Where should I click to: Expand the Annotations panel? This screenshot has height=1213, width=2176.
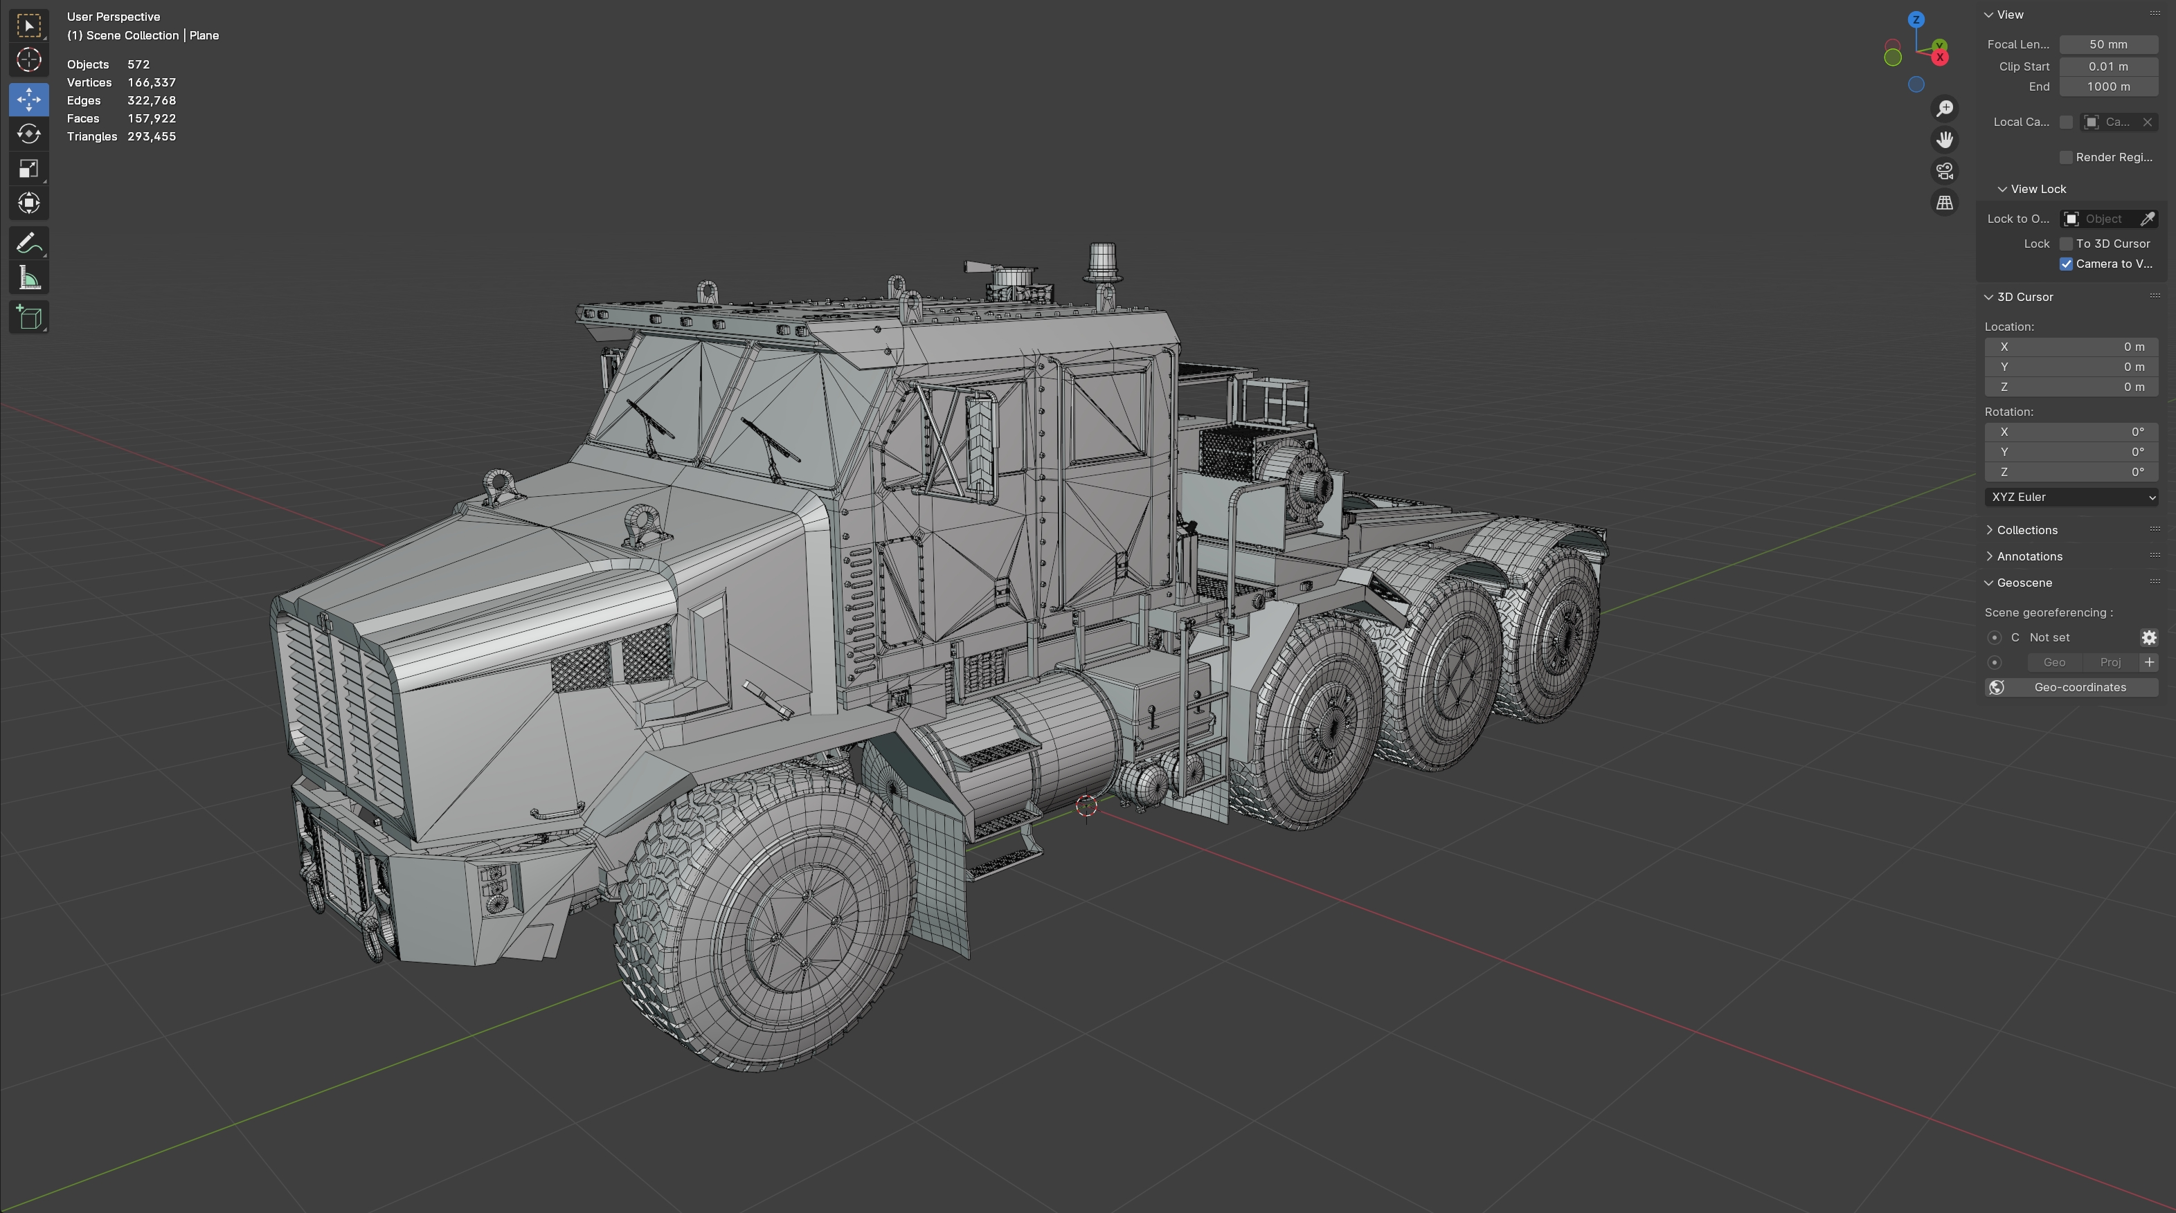[x=2029, y=556]
